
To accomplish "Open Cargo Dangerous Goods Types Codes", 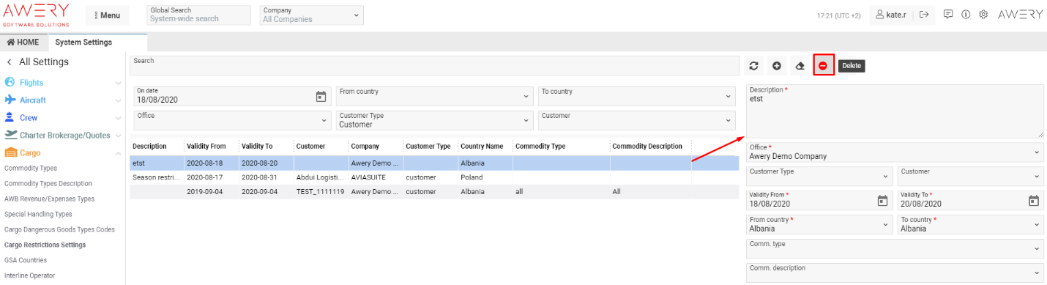I will click(59, 229).
